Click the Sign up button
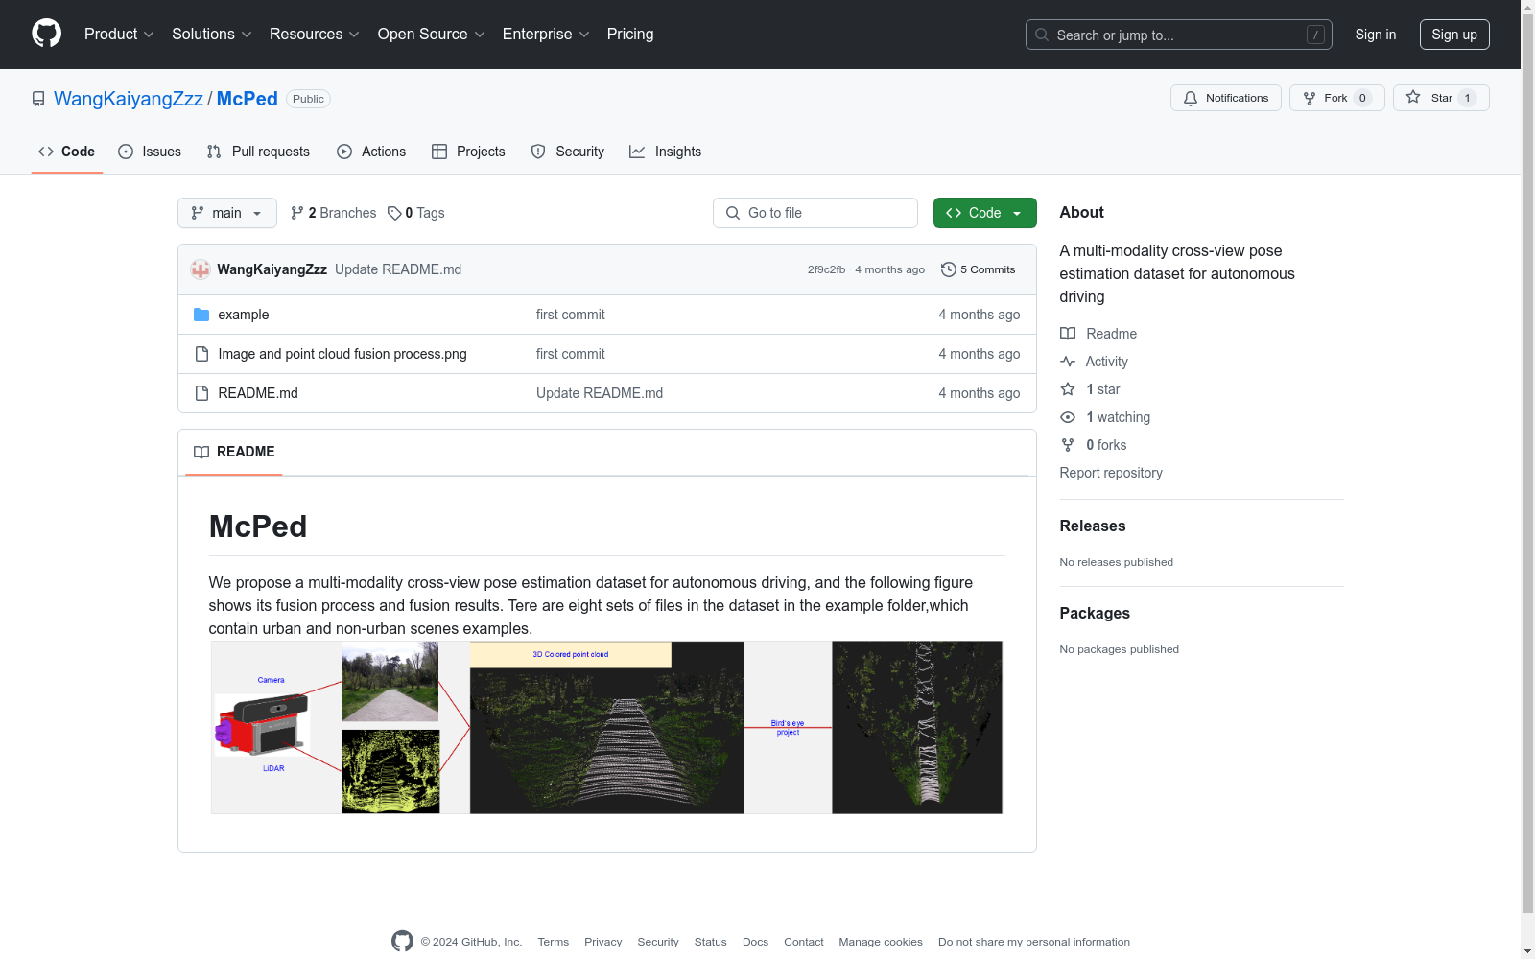Viewport: 1535px width, 959px height. 1454,35
